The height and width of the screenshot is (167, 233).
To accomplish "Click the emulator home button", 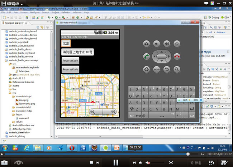I will (x=146, y=69).
